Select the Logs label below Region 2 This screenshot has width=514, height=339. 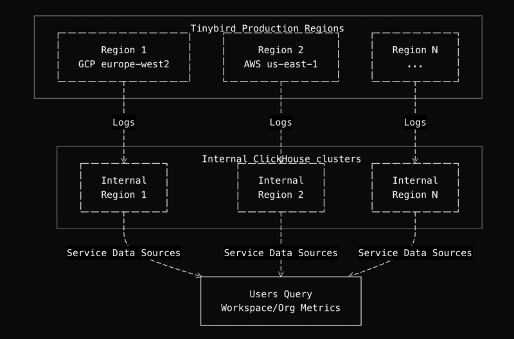coord(281,122)
